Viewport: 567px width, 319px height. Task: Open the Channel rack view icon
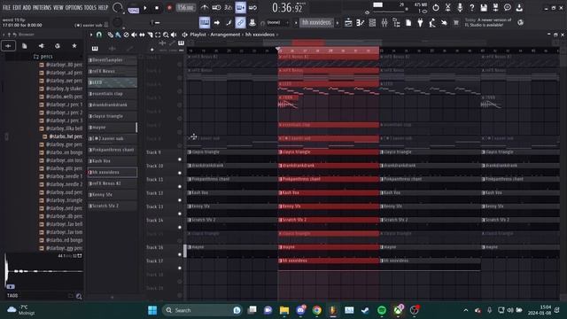[372, 23]
